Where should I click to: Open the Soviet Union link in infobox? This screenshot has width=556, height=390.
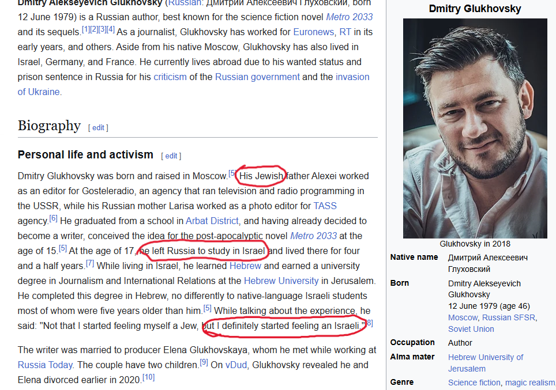471,329
